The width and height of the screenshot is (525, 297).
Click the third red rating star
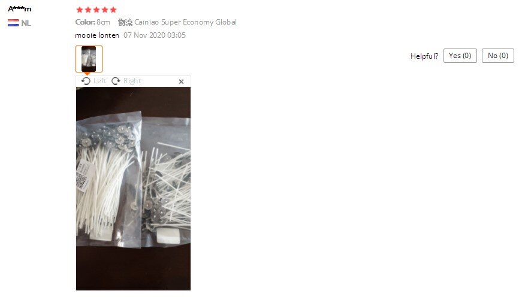pos(96,10)
